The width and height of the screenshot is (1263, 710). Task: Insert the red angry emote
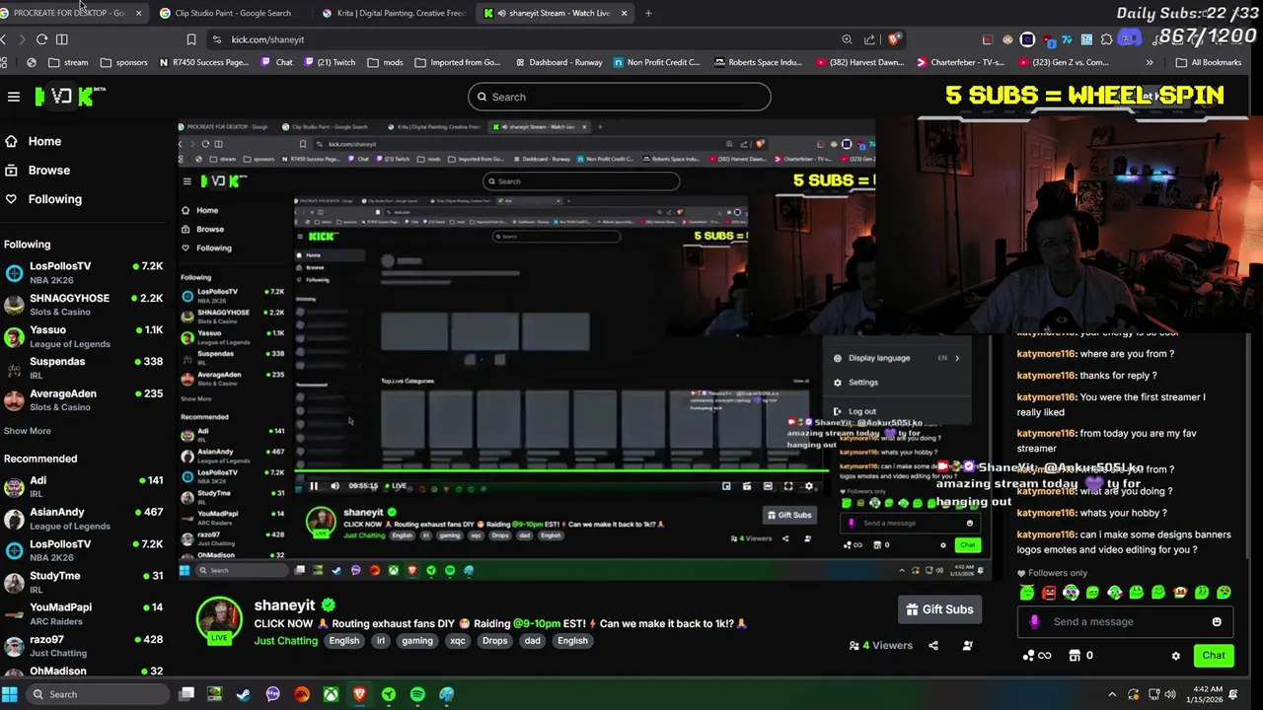pyautogui.click(x=1049, y=593)
